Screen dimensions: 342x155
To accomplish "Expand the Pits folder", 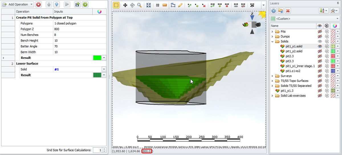I will click(272, 32).
